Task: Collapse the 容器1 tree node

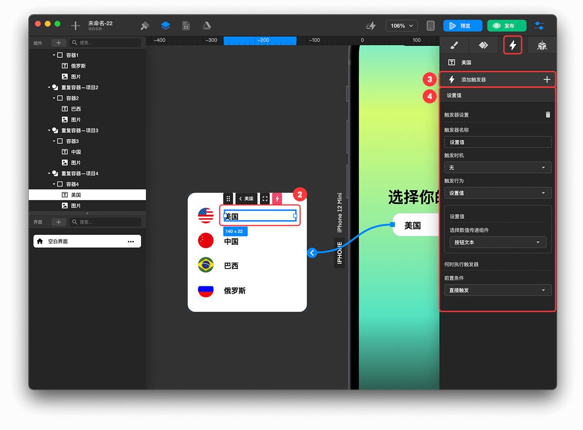Action: click(54, 55)
